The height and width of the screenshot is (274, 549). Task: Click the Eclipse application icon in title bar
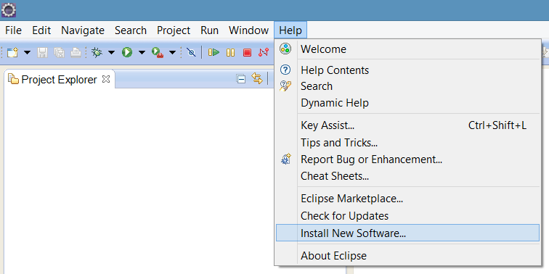[9, 10]
